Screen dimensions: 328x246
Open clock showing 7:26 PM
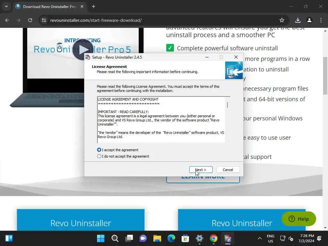click(307, 238)
